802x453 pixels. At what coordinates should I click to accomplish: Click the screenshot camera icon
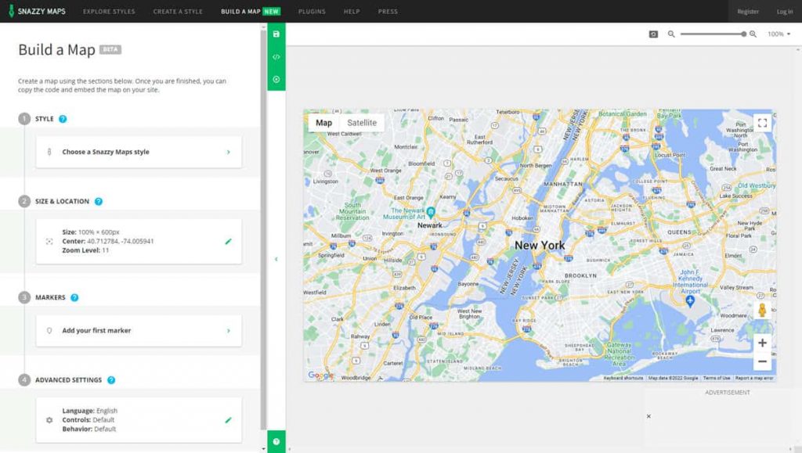click(x=653, y=34)
